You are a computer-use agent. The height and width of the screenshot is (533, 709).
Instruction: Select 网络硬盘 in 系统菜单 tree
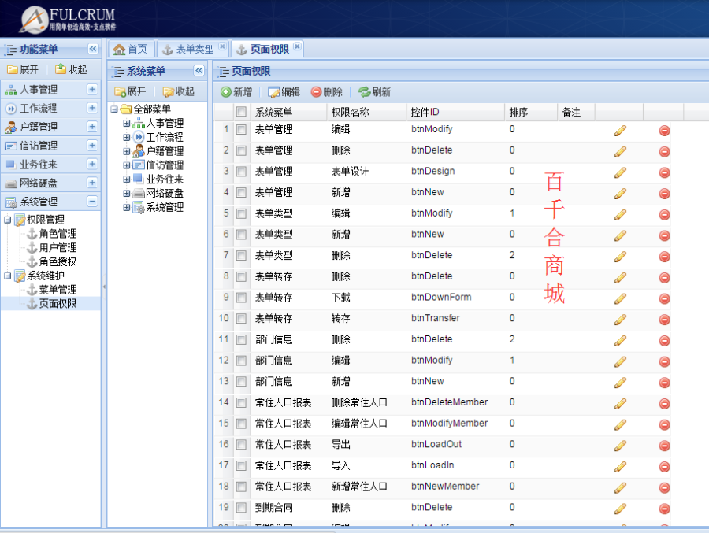[x=164, y=193]
